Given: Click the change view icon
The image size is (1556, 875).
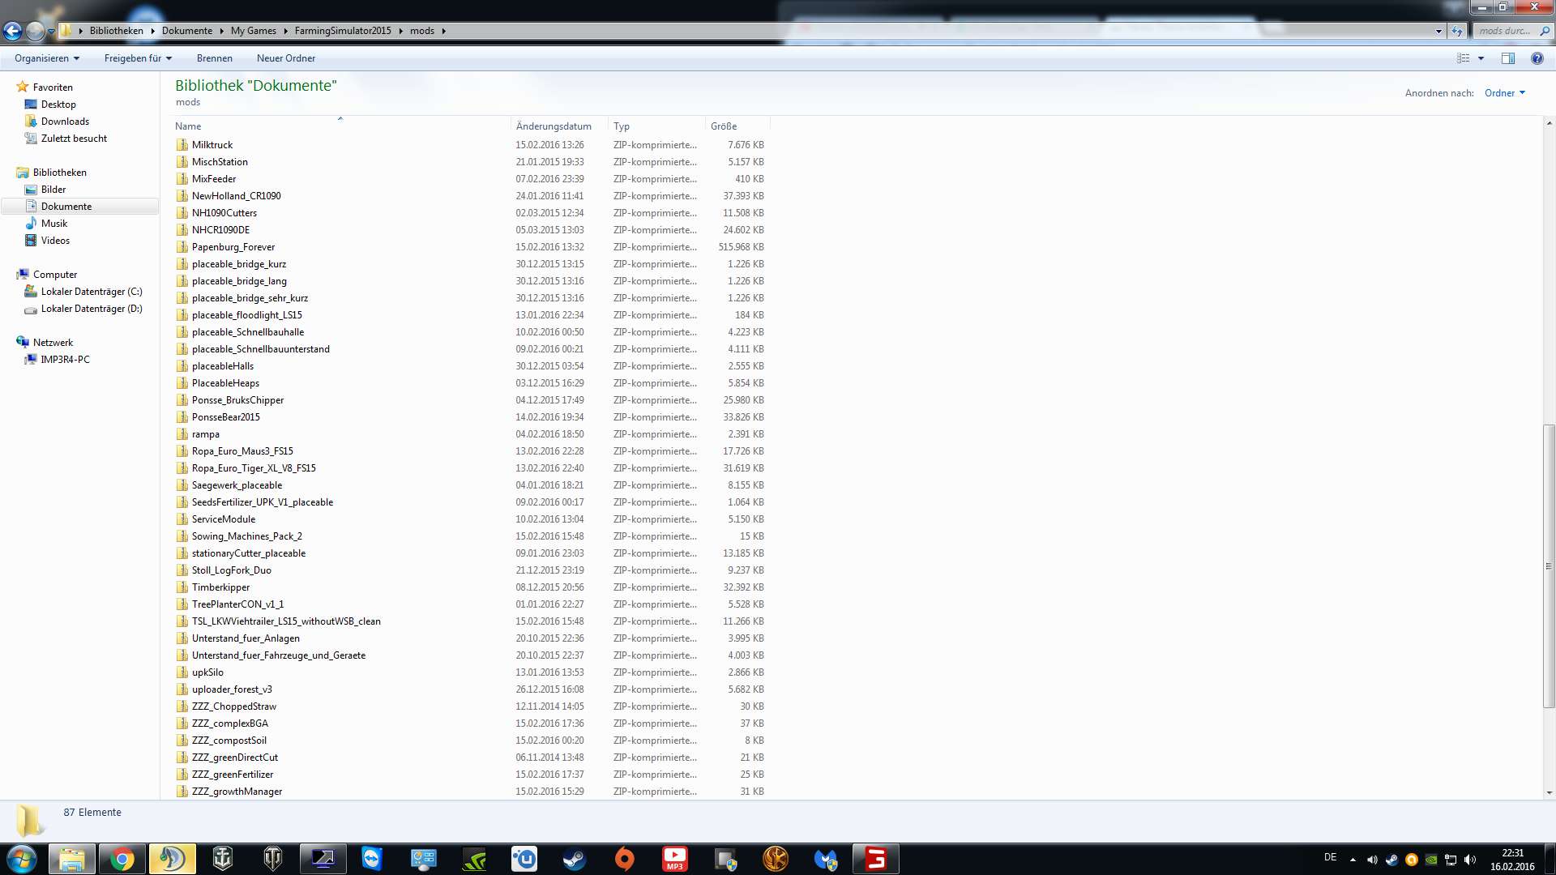Looking at the screenshot, I should (1463, 58).
